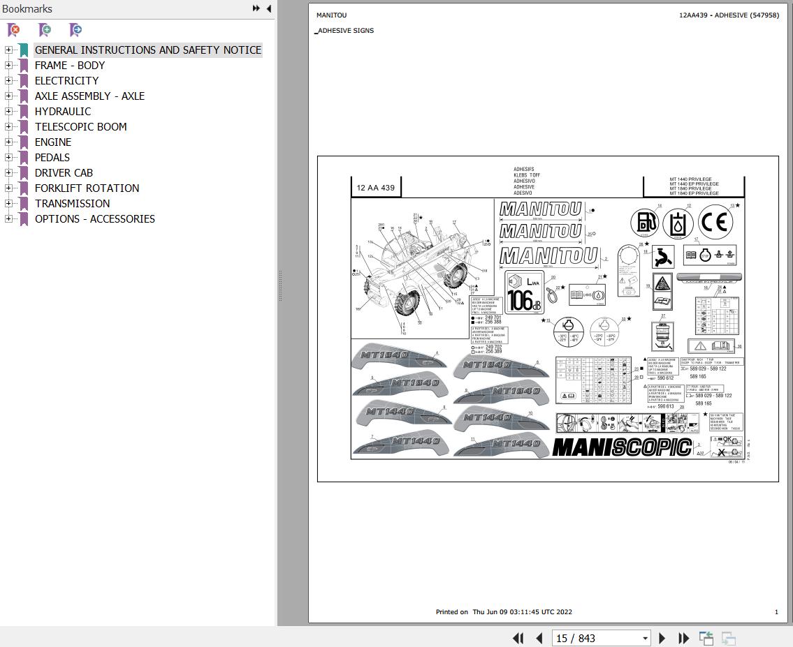The width and height of the screenshot is (793, 647).
Task: Select the DRIVER CAB bookmark
Action: pos(64,172)
